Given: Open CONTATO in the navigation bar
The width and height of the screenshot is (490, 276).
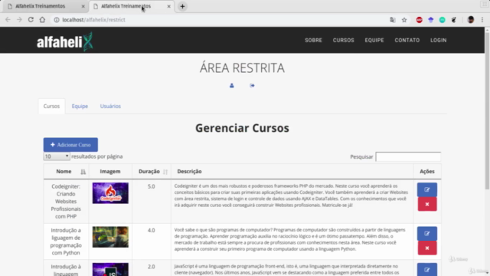Looking at the screenshot, I should [x=407, y=40].
